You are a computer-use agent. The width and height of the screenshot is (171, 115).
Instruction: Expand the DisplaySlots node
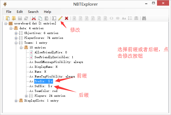coord(16,101)
